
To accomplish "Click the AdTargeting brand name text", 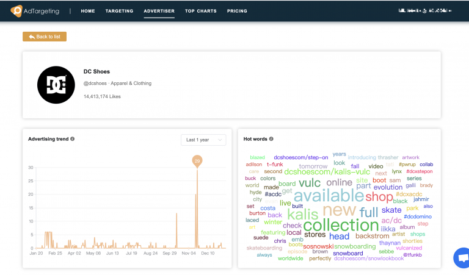I will (x=42, y=12).
